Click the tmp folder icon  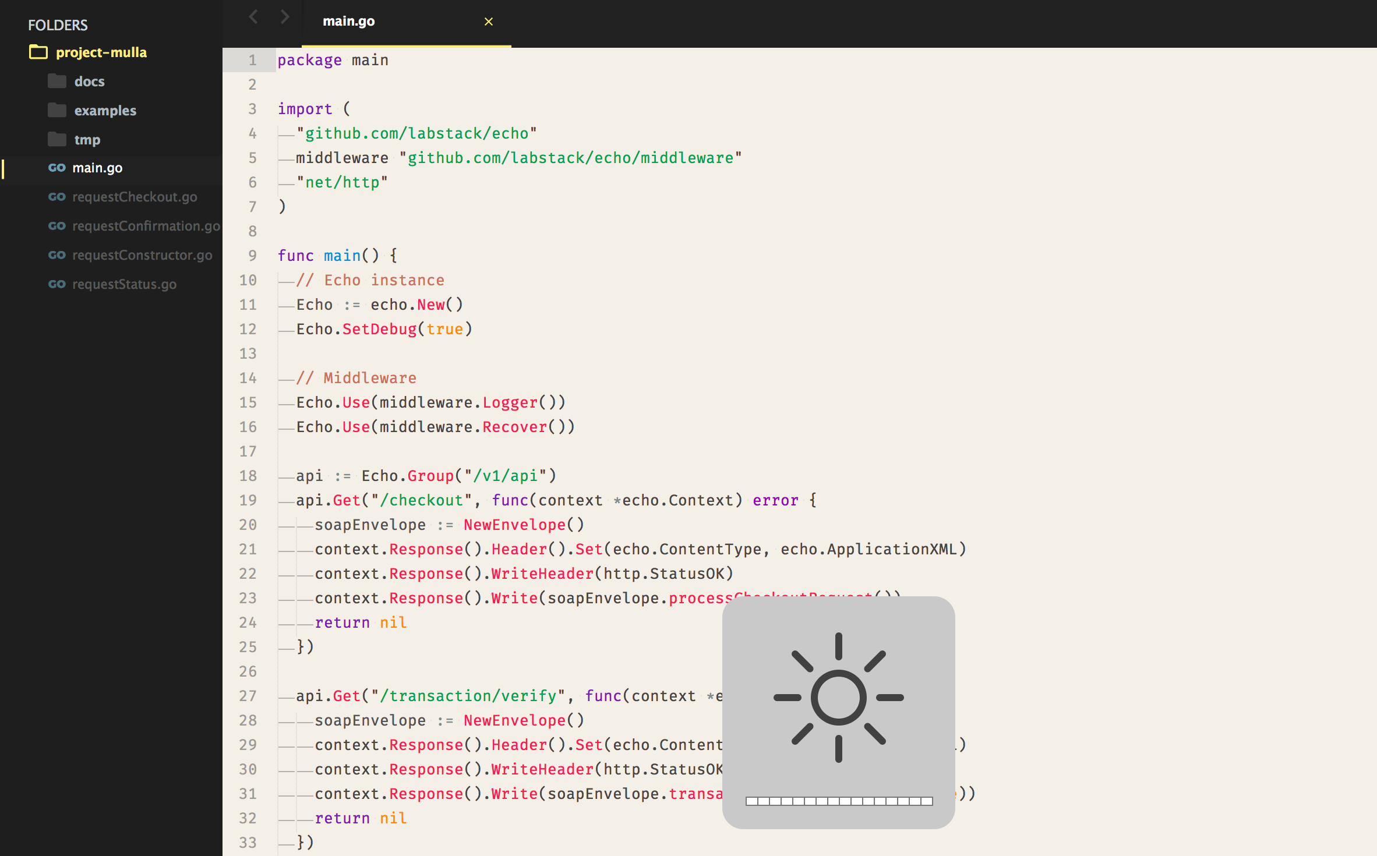point(57,139)
